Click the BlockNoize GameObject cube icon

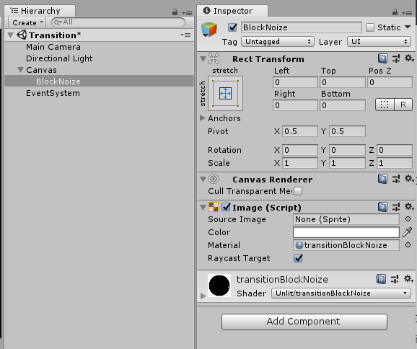[209, 30]
